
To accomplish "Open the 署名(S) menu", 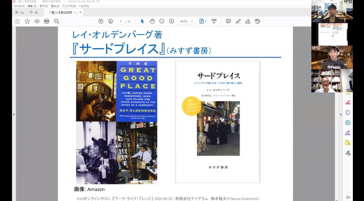I will (x=55, y=6).
